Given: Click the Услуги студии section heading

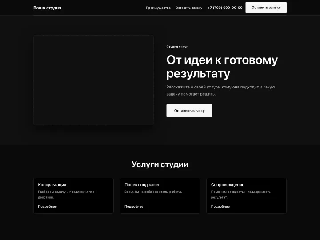Looking at the screenshot, I should (160, 164).
